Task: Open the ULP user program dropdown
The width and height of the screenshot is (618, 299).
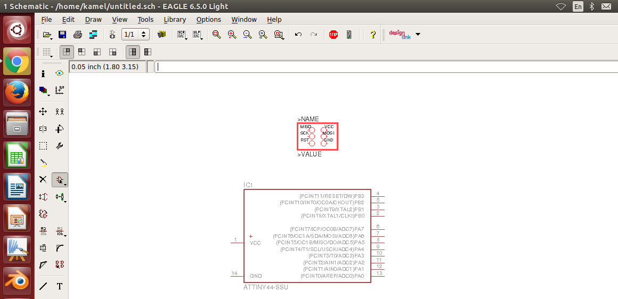Action: click(198, 35)
